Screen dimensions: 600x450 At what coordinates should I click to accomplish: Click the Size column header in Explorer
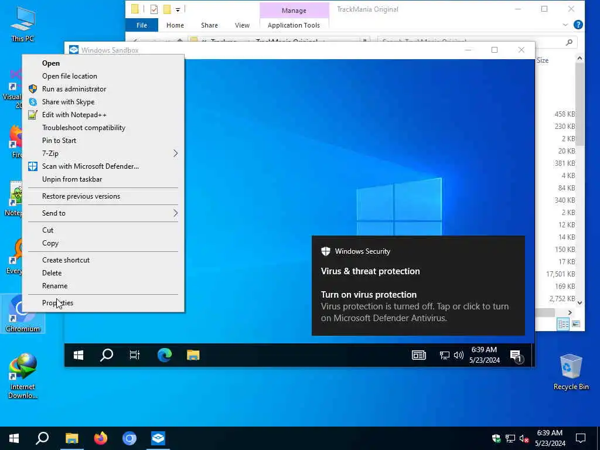(x=542, y=60)
